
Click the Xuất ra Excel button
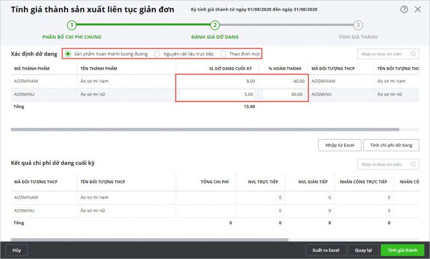coord(326,250)
